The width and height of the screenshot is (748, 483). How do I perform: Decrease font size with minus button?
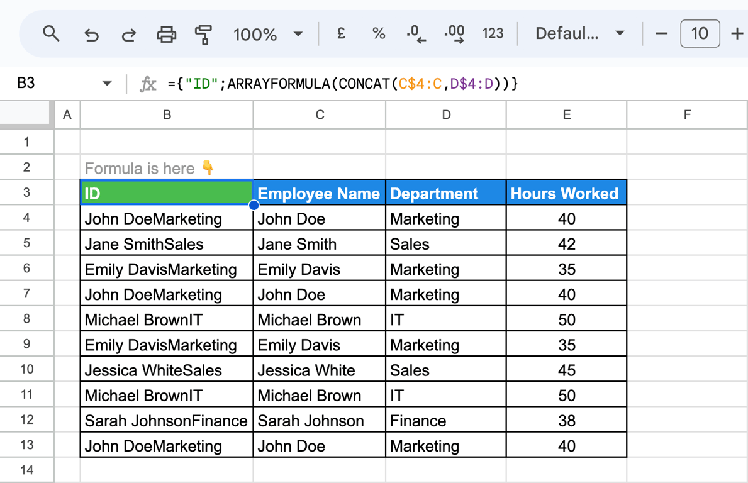[x=661, y=33]
